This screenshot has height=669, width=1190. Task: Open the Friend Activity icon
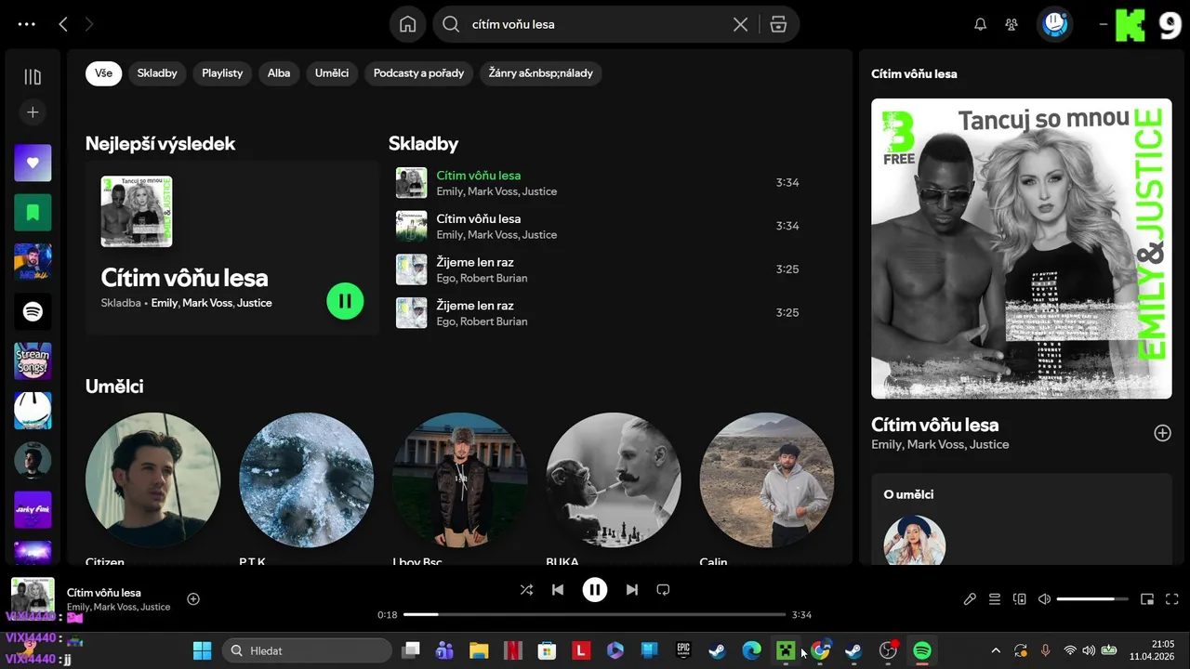[x=1011, y=24]
